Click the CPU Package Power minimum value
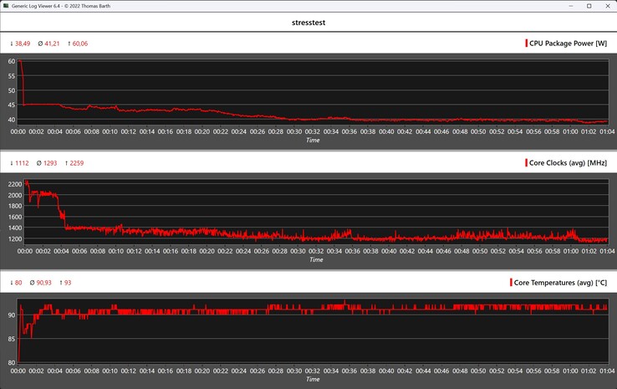Viewport: 617px width, 389px height. point(22,43)
